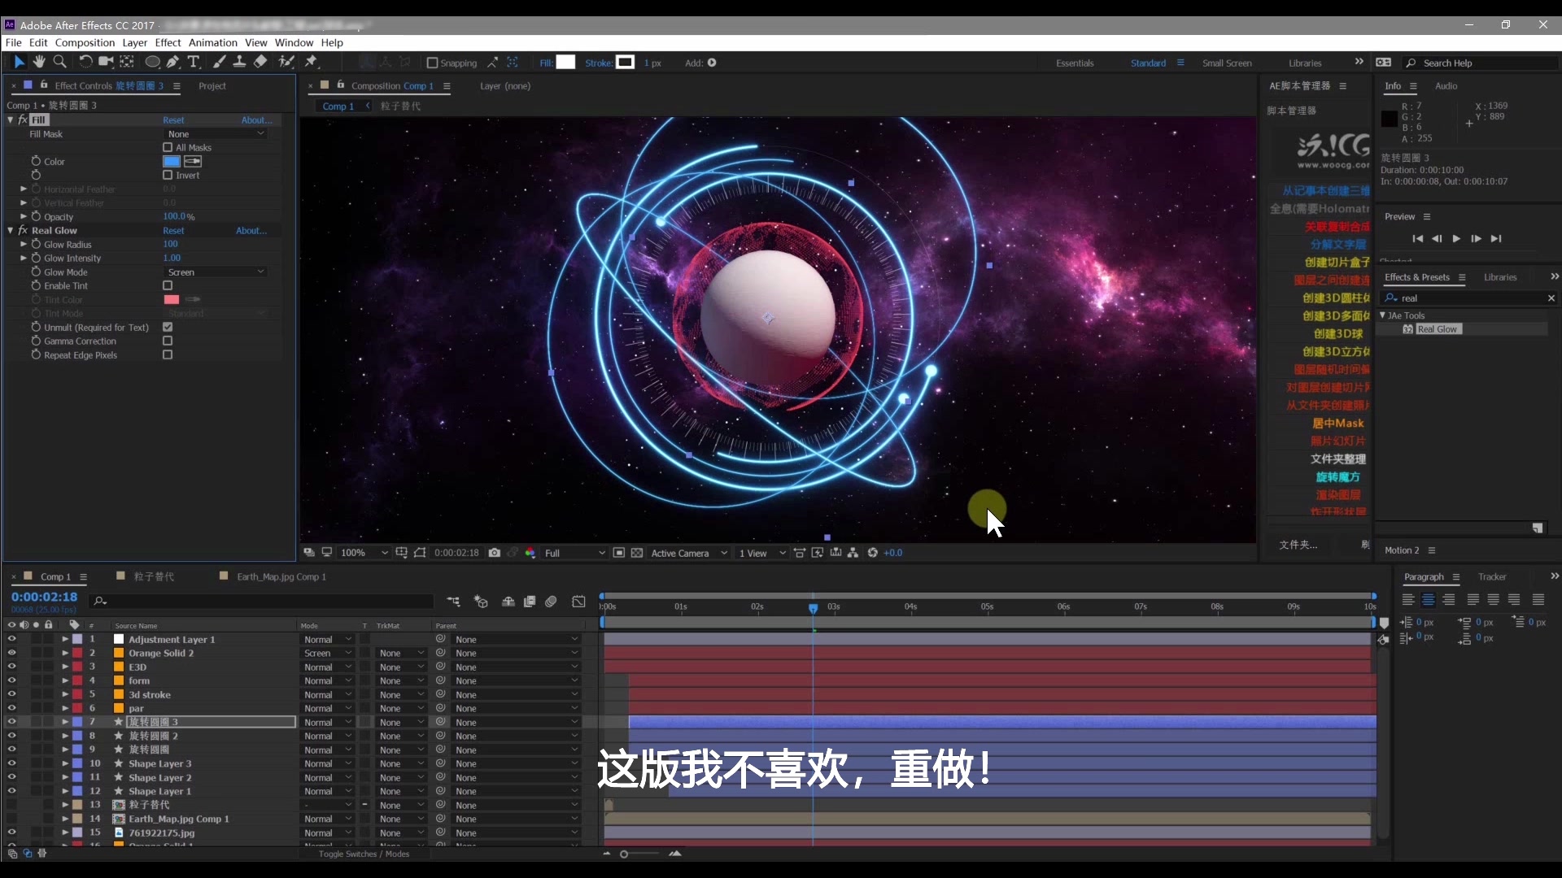Click Toggle Switches / Modes button
The width and height of the screenshot is (1562, 878).
click(x=364, y=854)
